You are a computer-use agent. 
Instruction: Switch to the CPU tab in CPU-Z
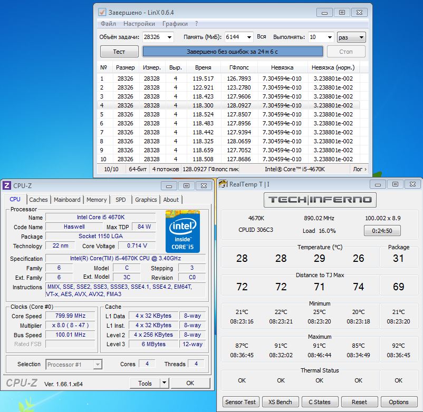(15, 199)
